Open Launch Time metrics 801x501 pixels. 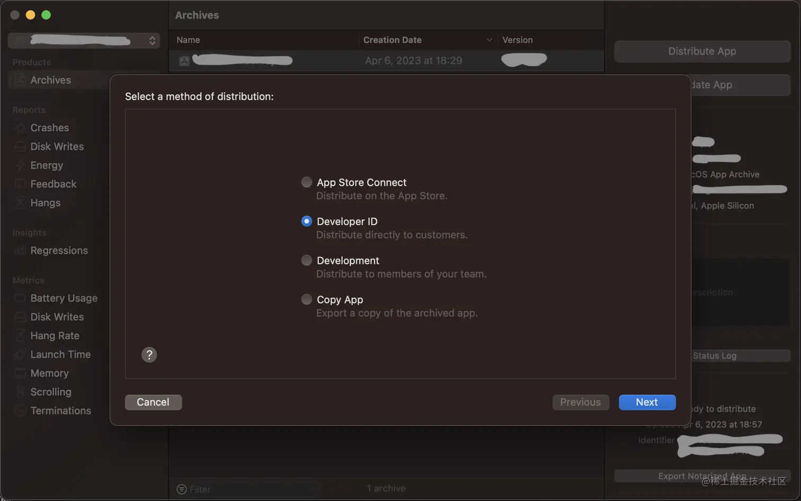(x=60, y=354)
